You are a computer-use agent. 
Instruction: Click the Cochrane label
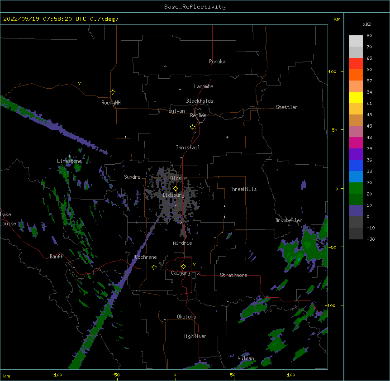click(x=146, y=257)
